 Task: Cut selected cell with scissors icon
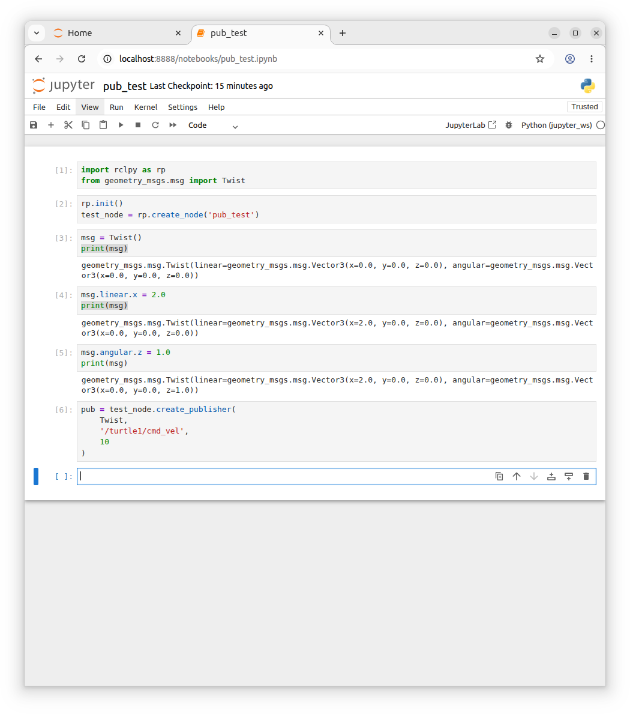pos(68,125)
